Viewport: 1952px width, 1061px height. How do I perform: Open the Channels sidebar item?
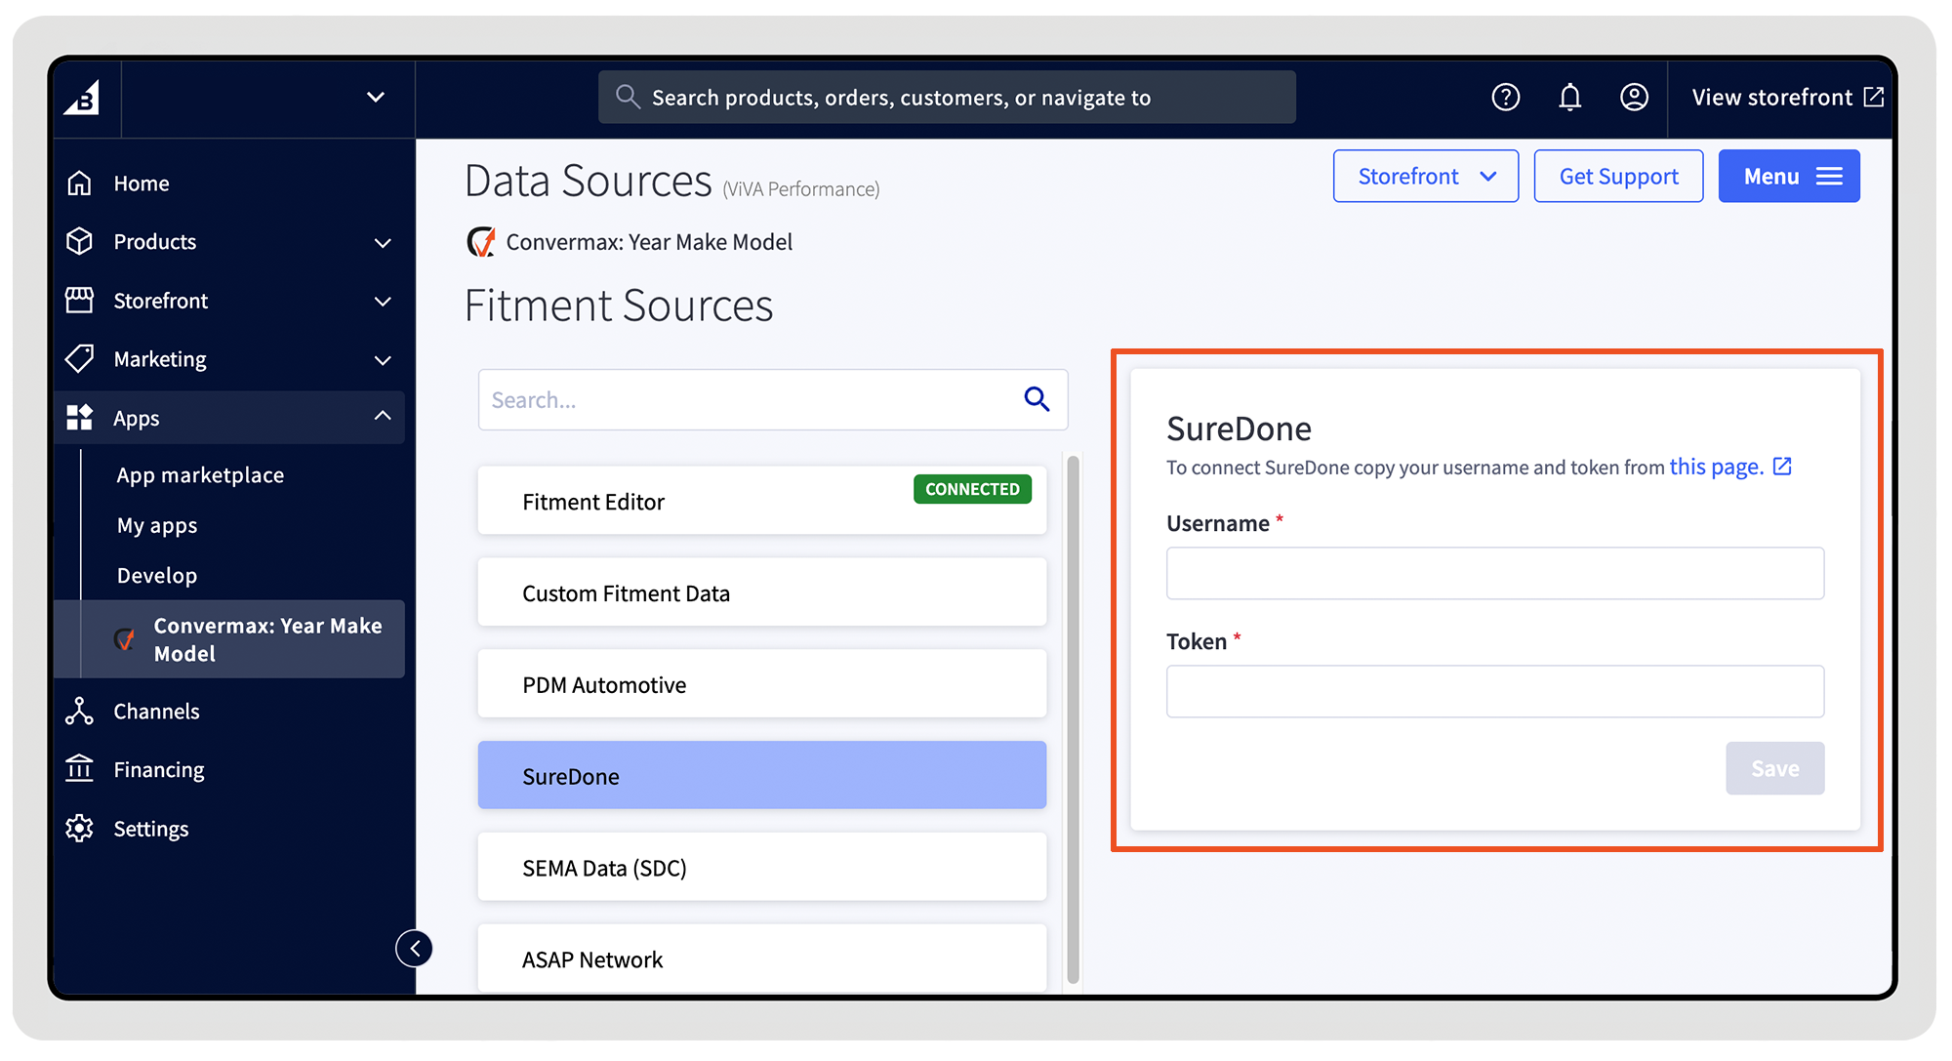pos(156,712)
